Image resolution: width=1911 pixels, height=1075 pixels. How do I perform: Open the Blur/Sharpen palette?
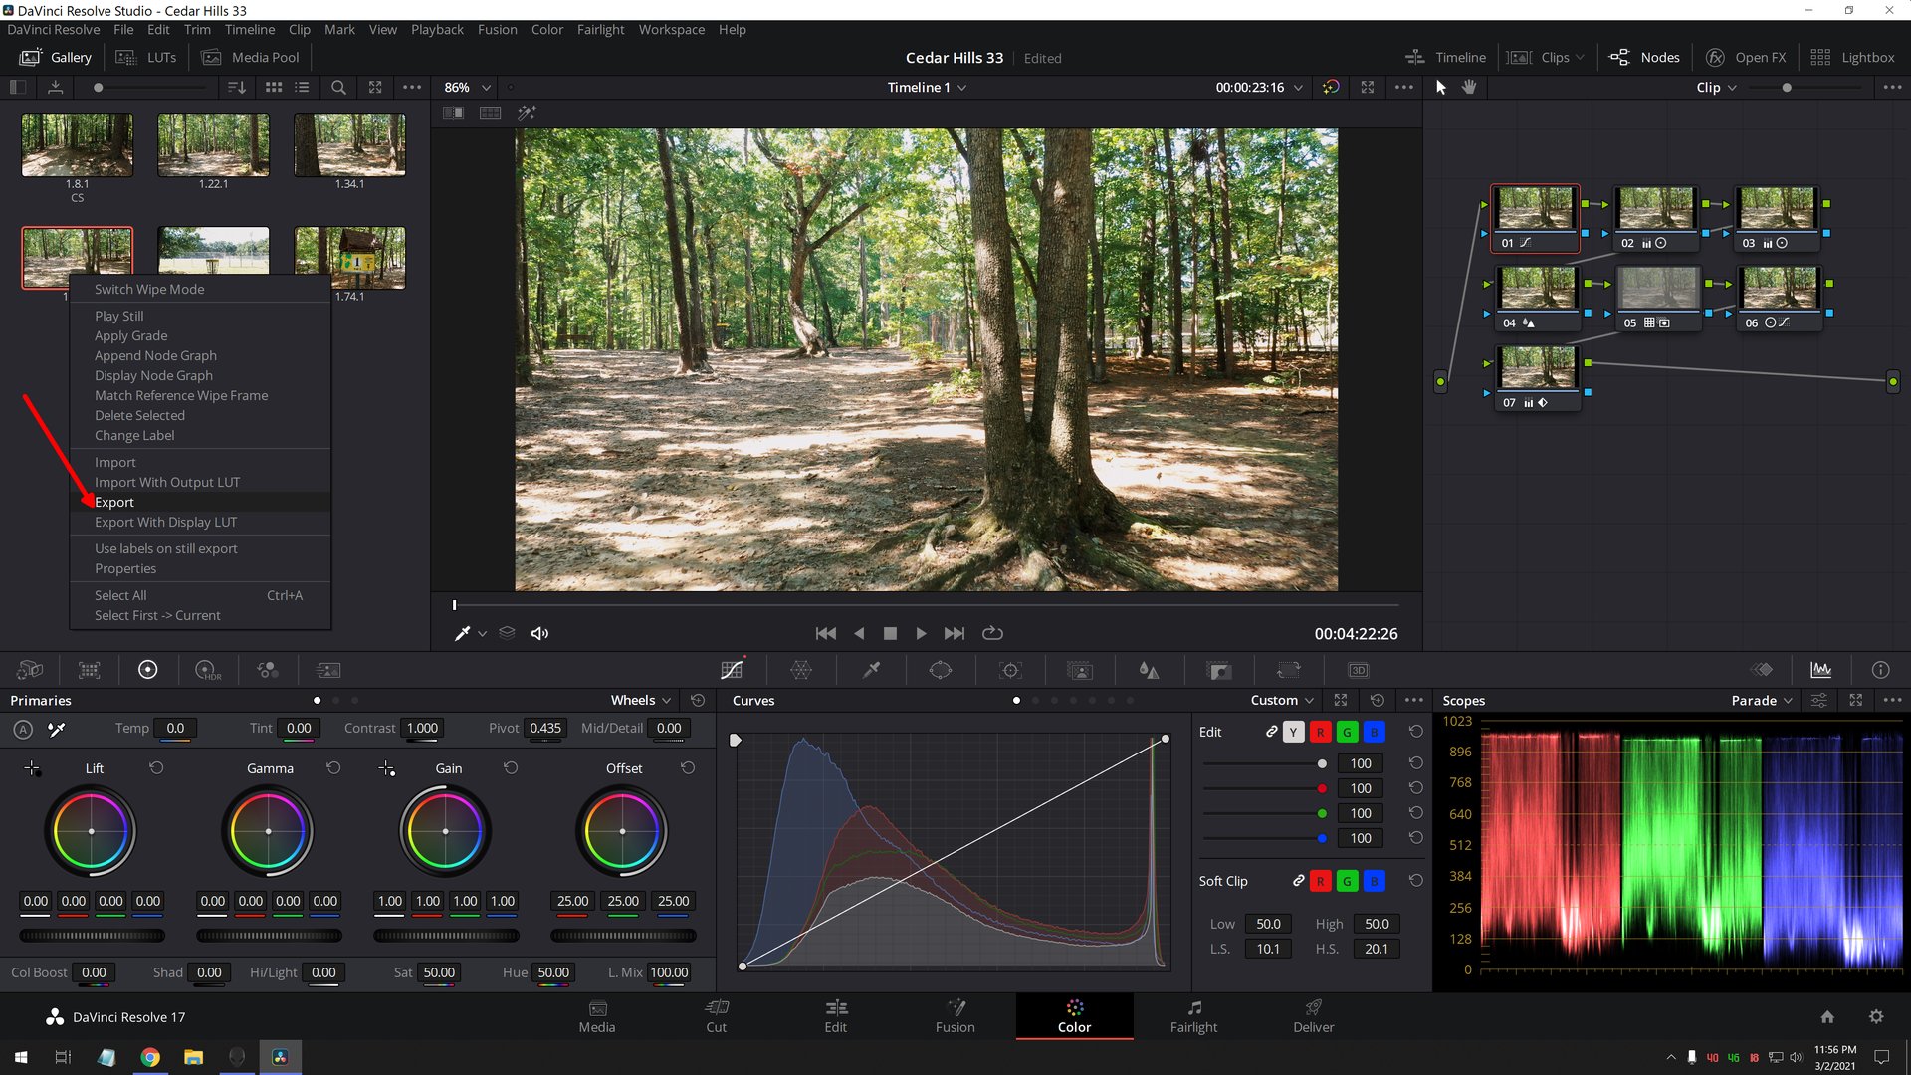pos(1149,670)
